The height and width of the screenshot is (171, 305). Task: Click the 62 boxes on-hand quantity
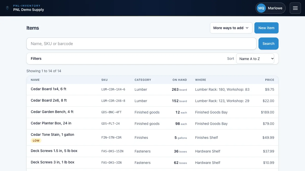tap(180, 163)
